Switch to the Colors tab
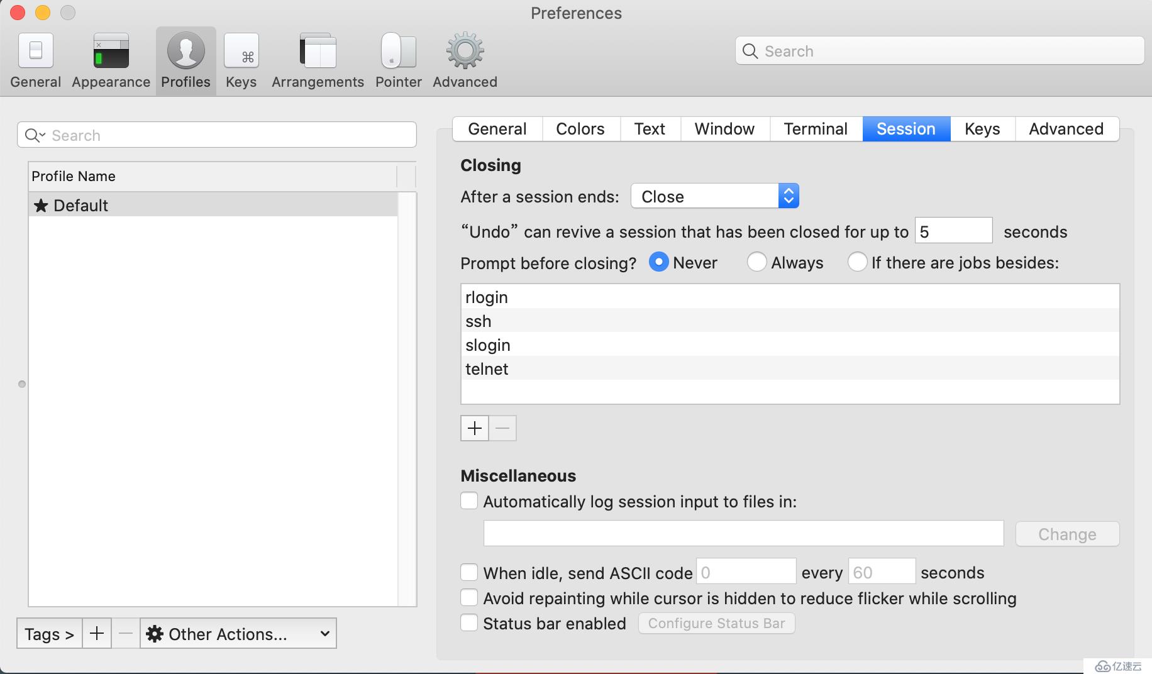This screenshot has width=1152, height=674. coord(580,129)
